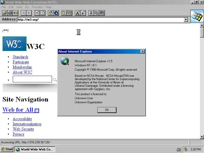
Task: Click the Windows NT v5.1 line
Action: pyautogui.click(x=86, y=65)
